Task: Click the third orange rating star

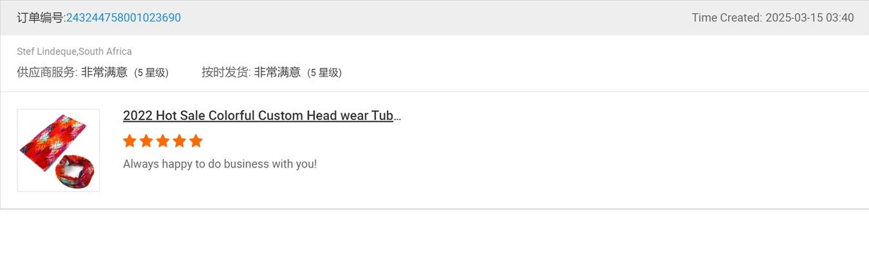Action: tap(163, 141)
